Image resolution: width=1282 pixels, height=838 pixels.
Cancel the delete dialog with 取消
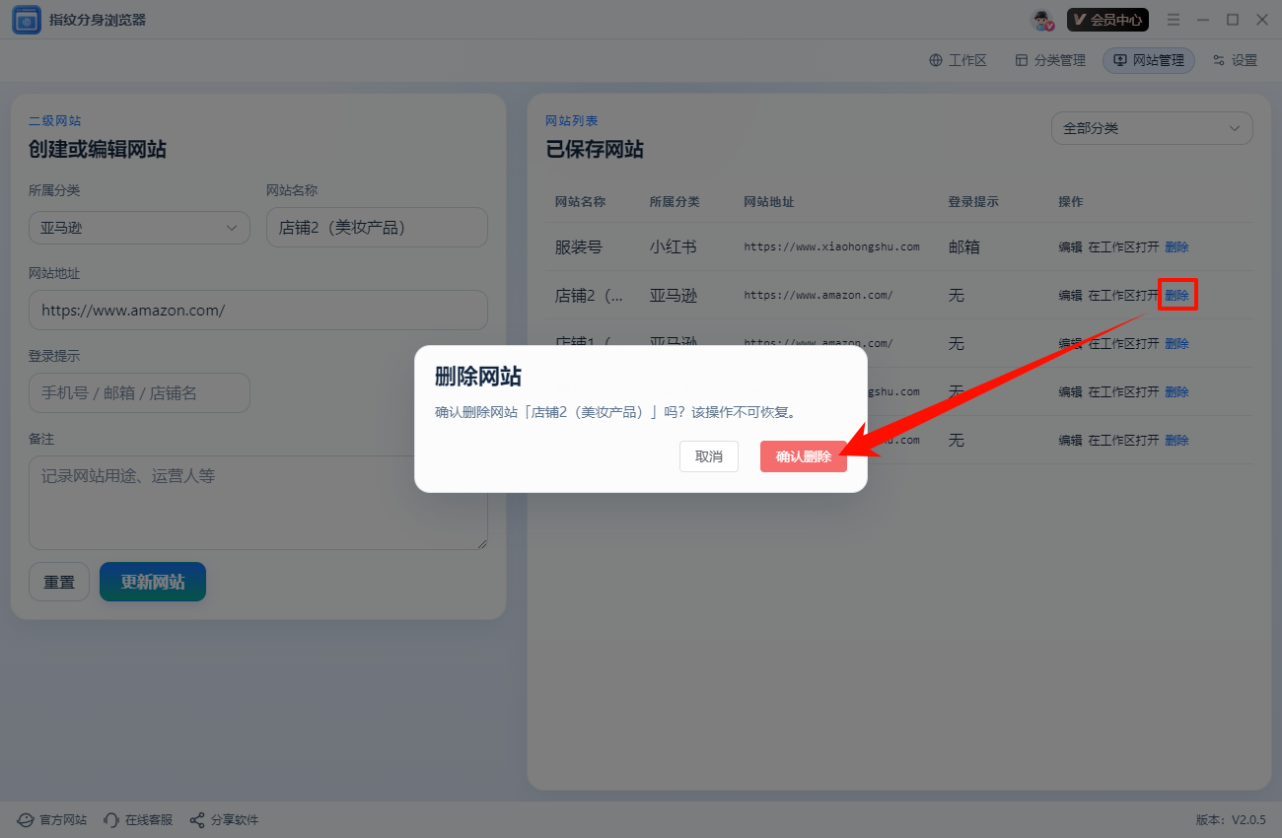(x=709, y=456)
